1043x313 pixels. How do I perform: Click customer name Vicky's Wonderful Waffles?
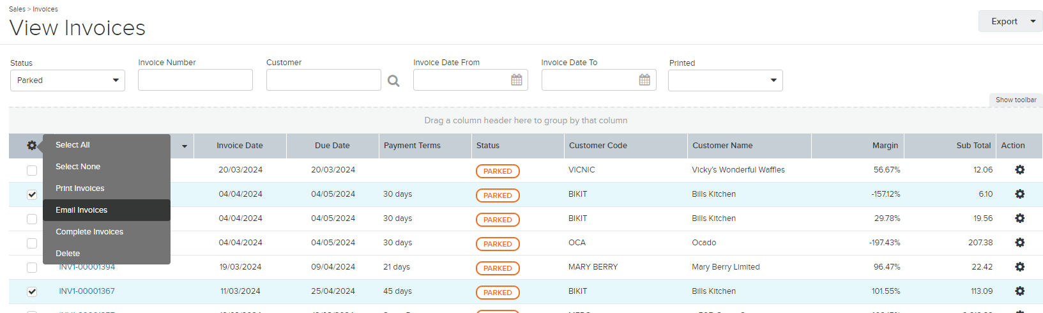pos(738,170)
